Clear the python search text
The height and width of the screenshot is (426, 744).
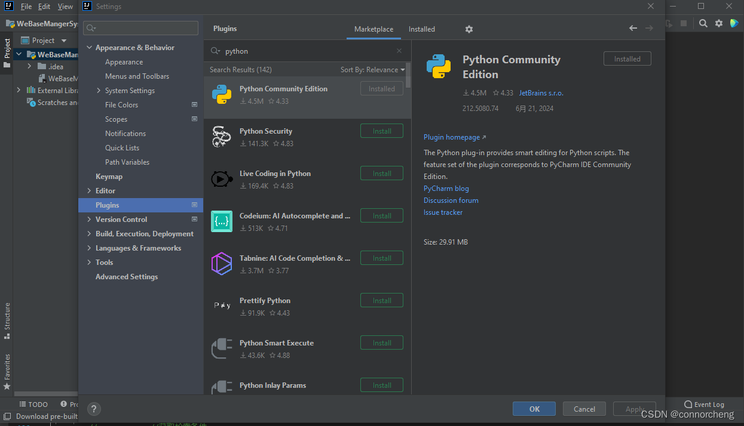tap(399, 51)
